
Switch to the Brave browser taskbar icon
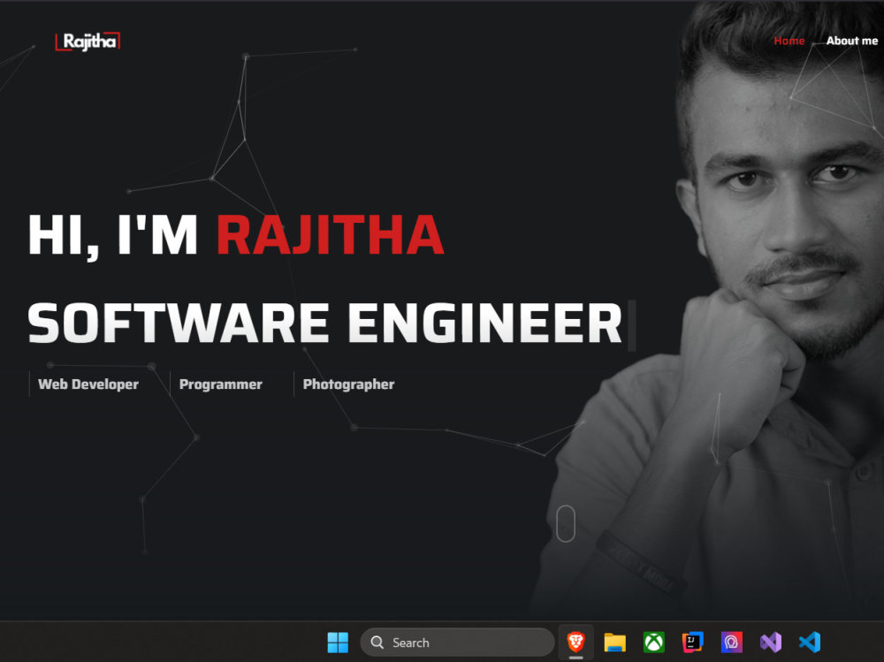click(575, 642)
